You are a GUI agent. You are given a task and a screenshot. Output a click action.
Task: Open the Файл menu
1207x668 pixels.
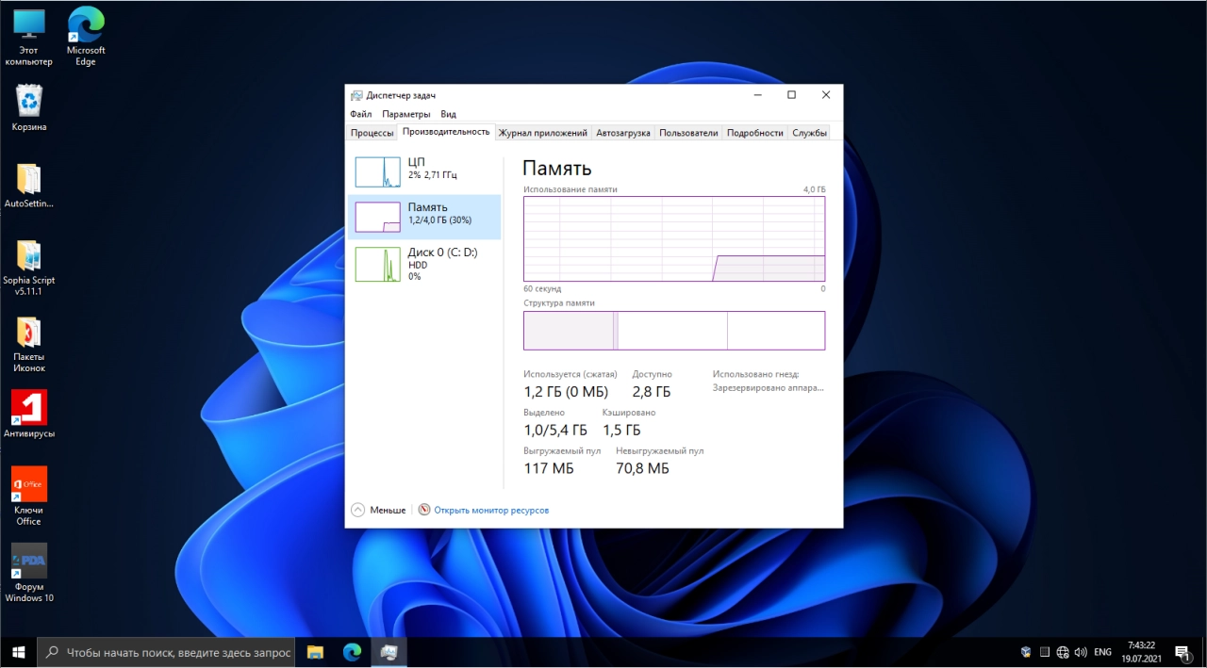click(x=360, y=114)
